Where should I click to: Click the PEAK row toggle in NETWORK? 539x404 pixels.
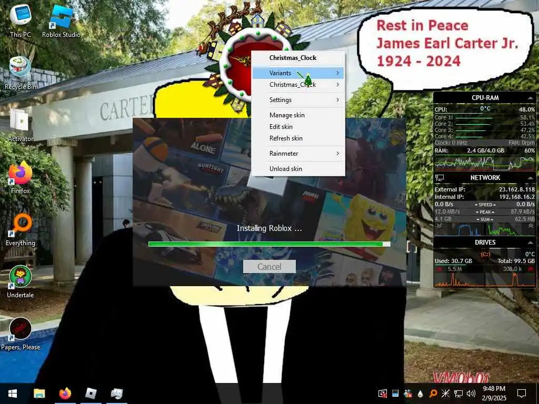tap(485, 212)
